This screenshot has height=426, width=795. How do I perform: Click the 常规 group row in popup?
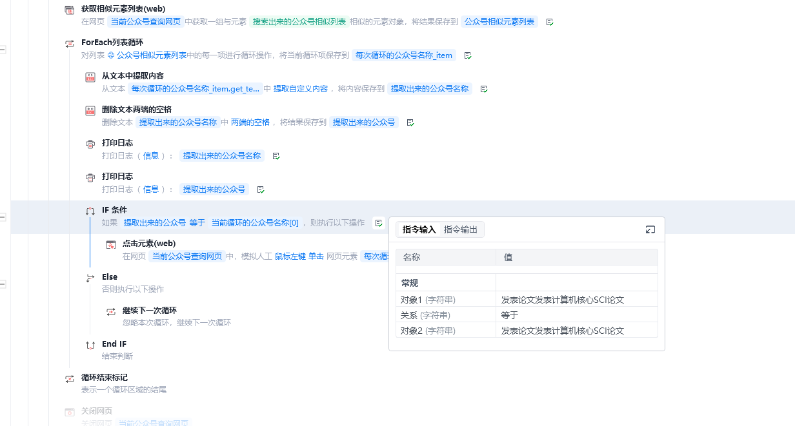[x=527, y=283]
